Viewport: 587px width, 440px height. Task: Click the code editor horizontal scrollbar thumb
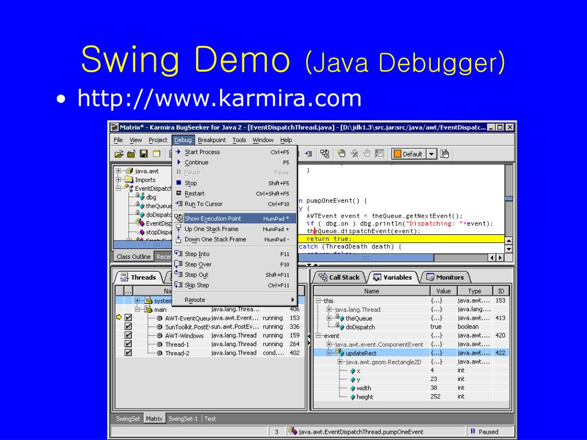click(x=366, y=258)
